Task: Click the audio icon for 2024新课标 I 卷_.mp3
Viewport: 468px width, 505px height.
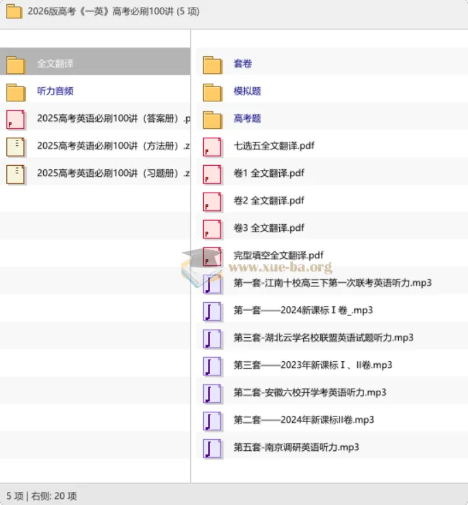Action: pos(212,312)
